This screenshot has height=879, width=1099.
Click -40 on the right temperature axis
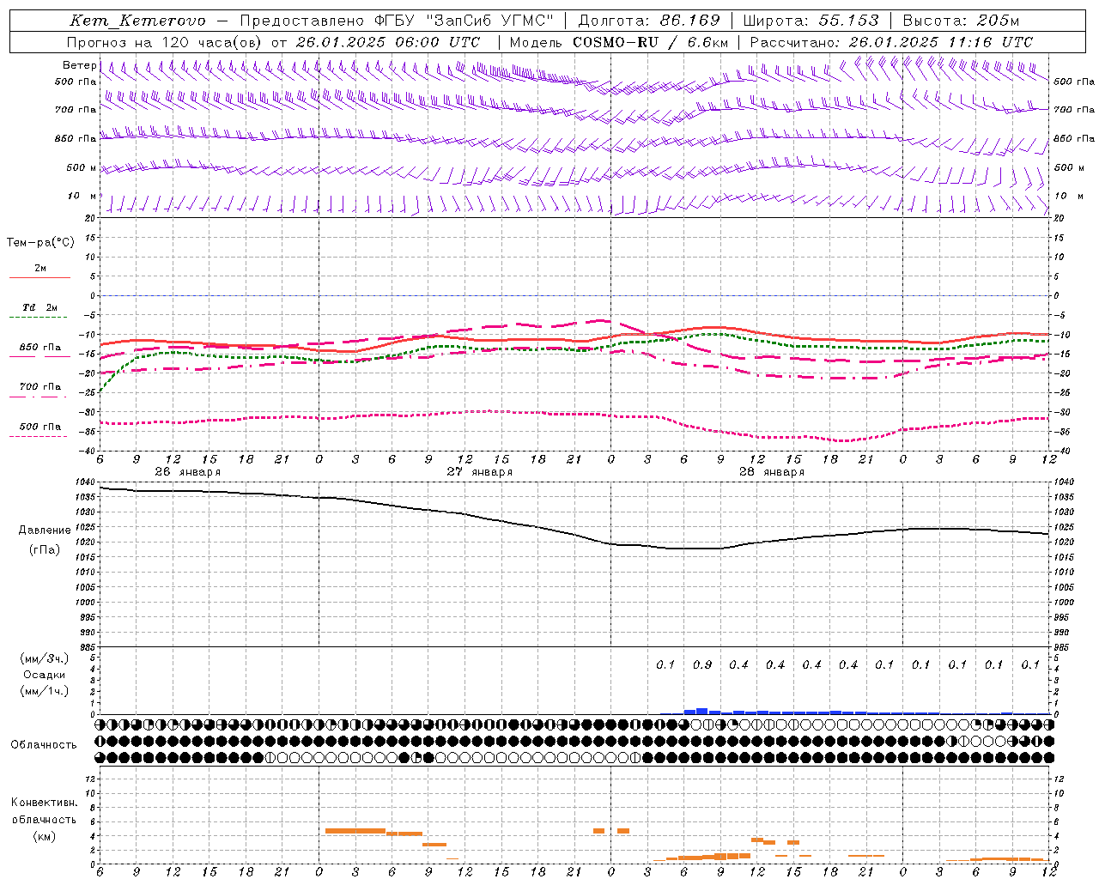point(1061,452)
